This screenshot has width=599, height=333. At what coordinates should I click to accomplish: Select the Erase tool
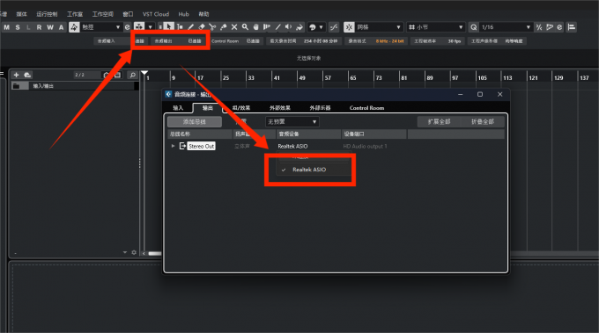[202, 27]
